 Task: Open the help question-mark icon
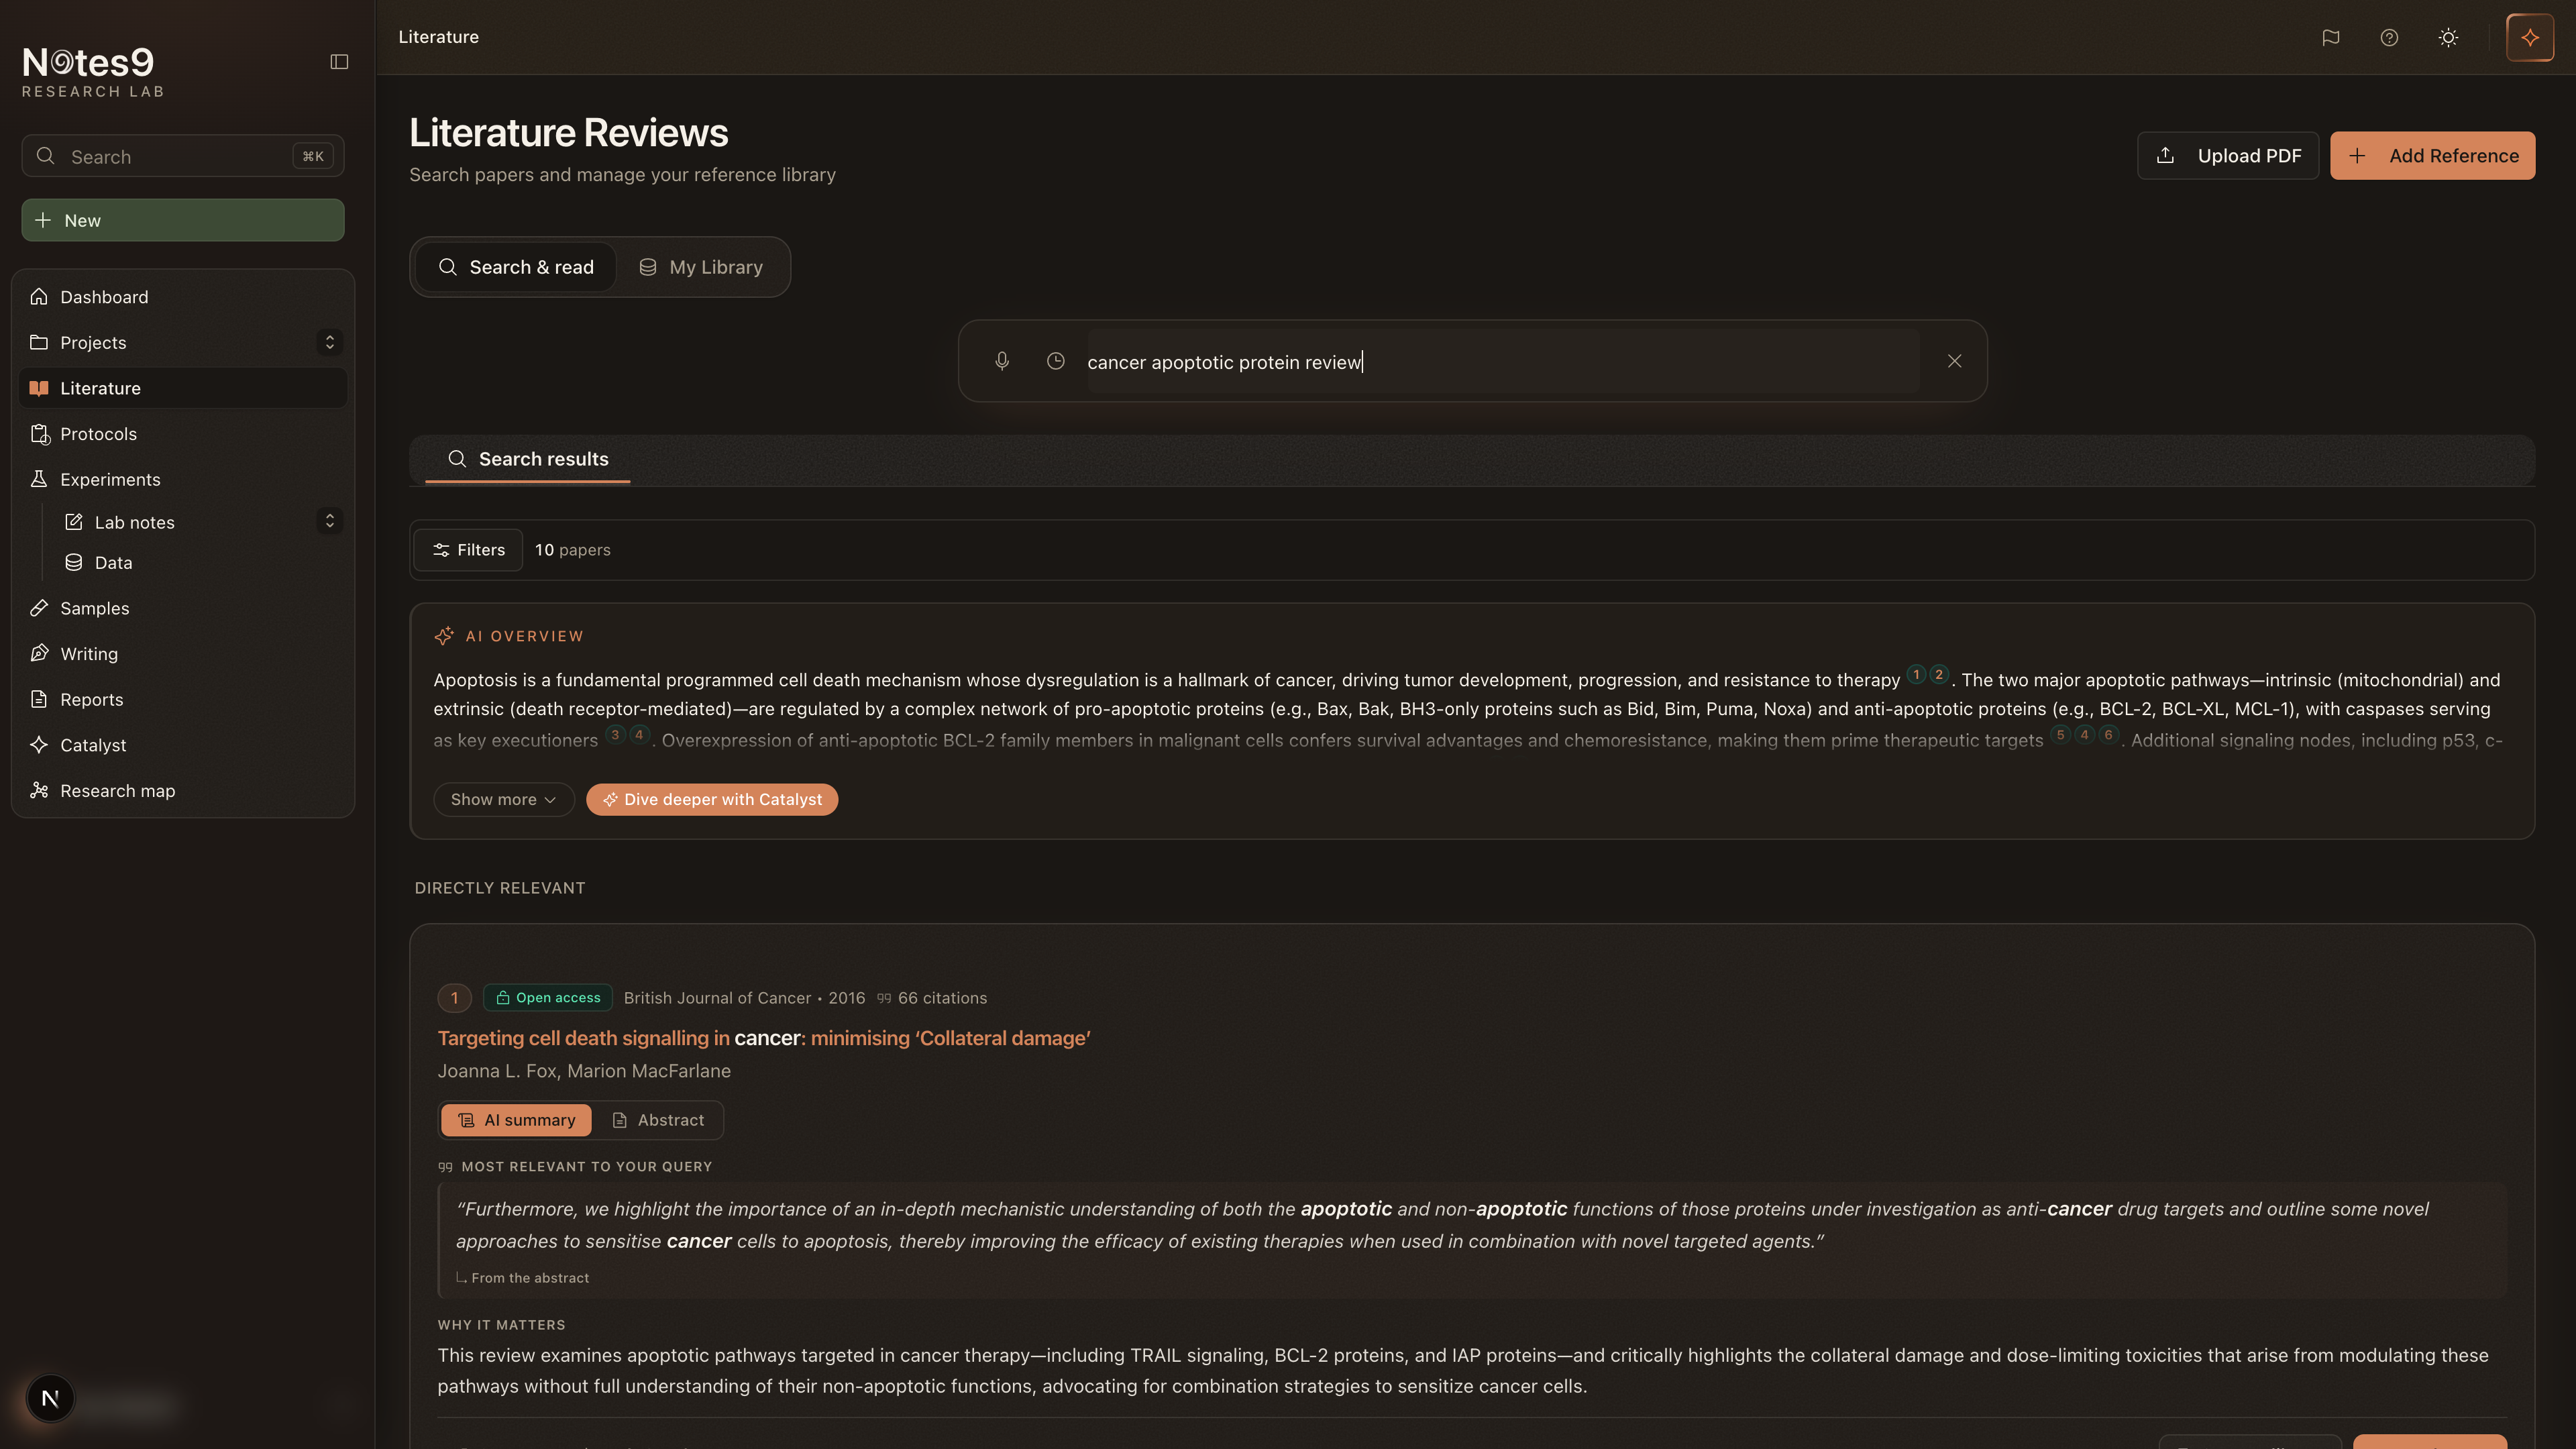2389,37
